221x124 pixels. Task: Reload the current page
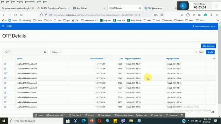16,15
